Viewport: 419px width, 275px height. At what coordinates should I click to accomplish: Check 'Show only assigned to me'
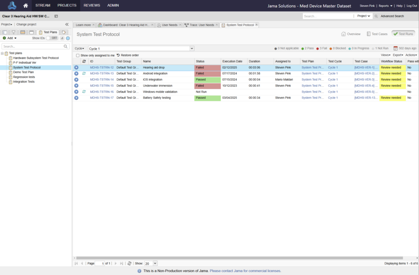[x=78, y=55]
